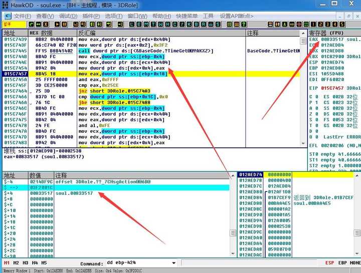Select disassembly line at address 015C7445
This screenshot has width=361, height=273.
pos(151,51)
